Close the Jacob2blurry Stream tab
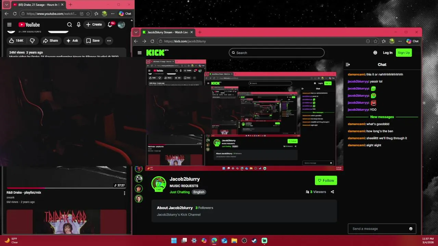The width and height of the screenshot is (438, 246). coord(192,32)
